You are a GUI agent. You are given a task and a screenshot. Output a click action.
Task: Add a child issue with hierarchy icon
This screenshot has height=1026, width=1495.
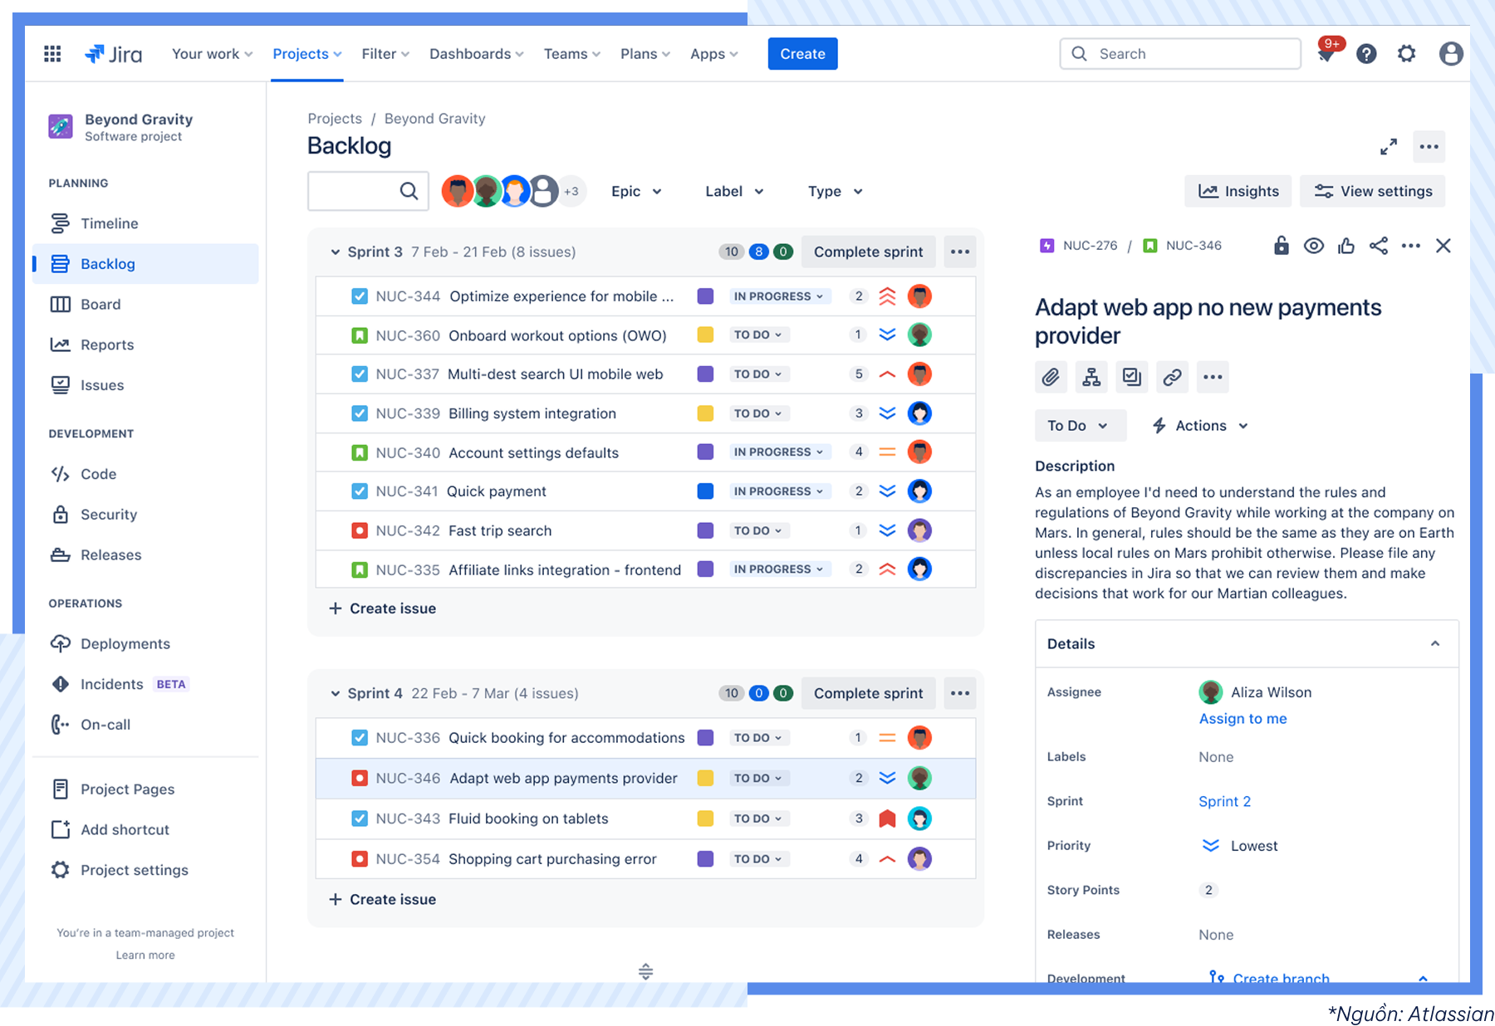[x=1091, y=377]
